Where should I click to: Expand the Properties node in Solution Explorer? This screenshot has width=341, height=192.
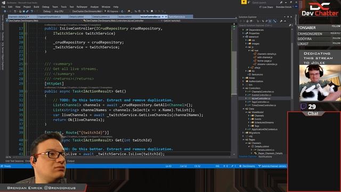[x=243, y=33]
